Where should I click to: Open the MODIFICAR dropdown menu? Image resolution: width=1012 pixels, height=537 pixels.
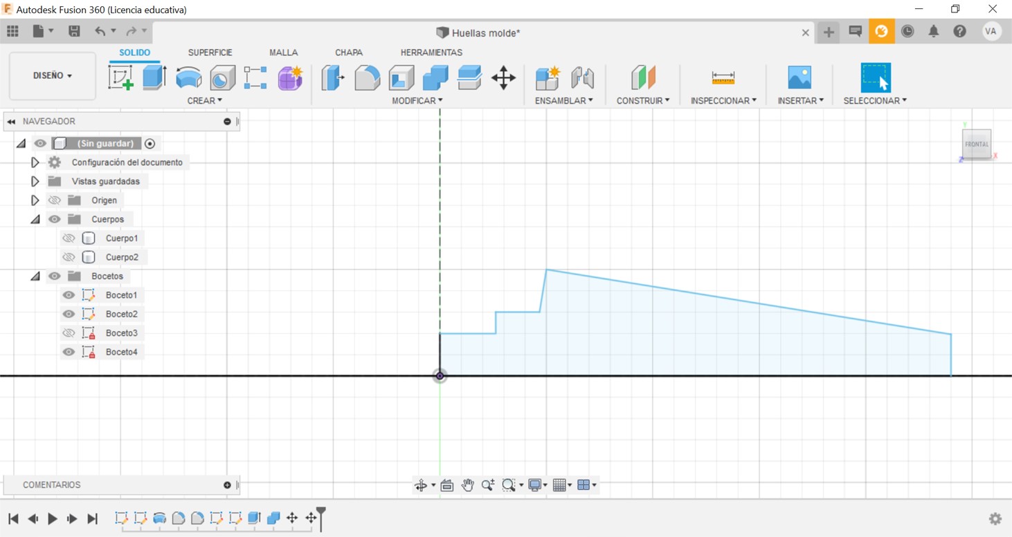tap(417, 101)
